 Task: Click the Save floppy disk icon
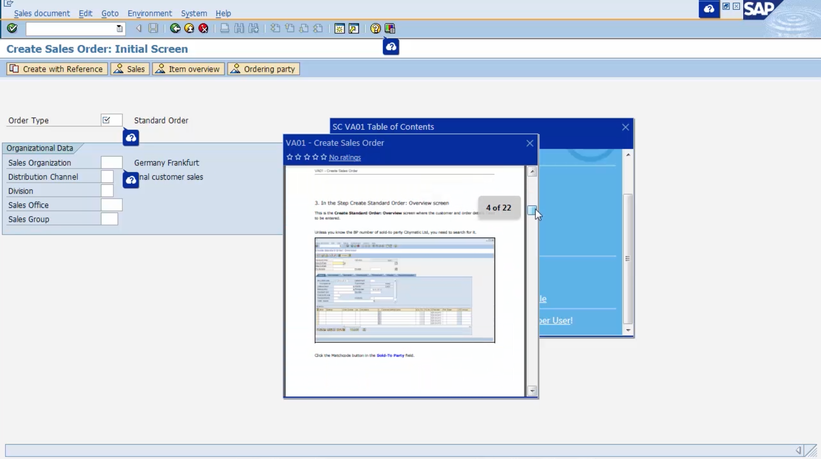[x=153, y=28]
